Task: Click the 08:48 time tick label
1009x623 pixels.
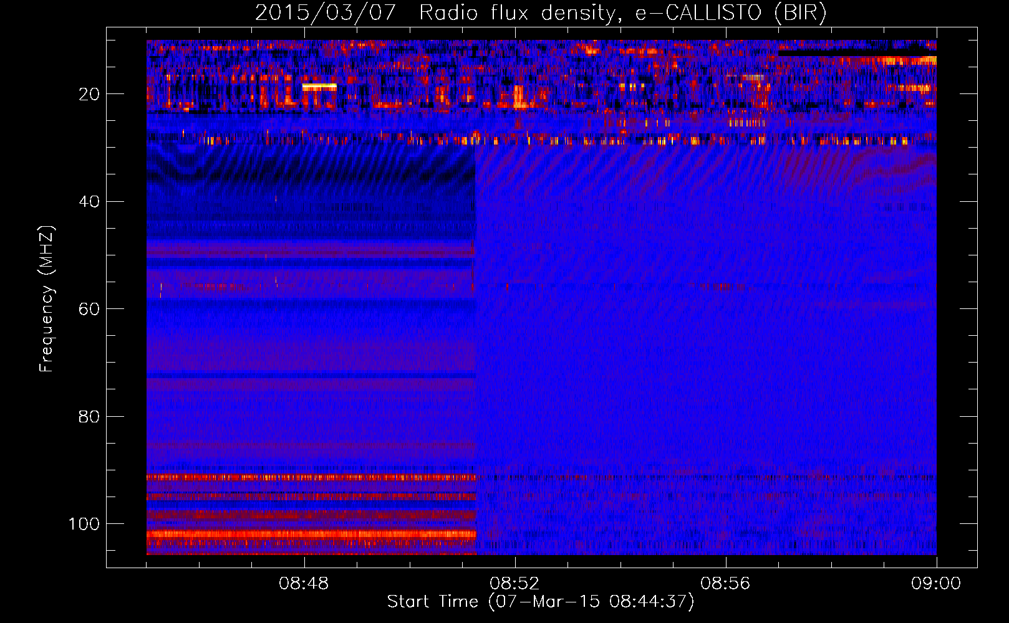Action: coord(304,584)
